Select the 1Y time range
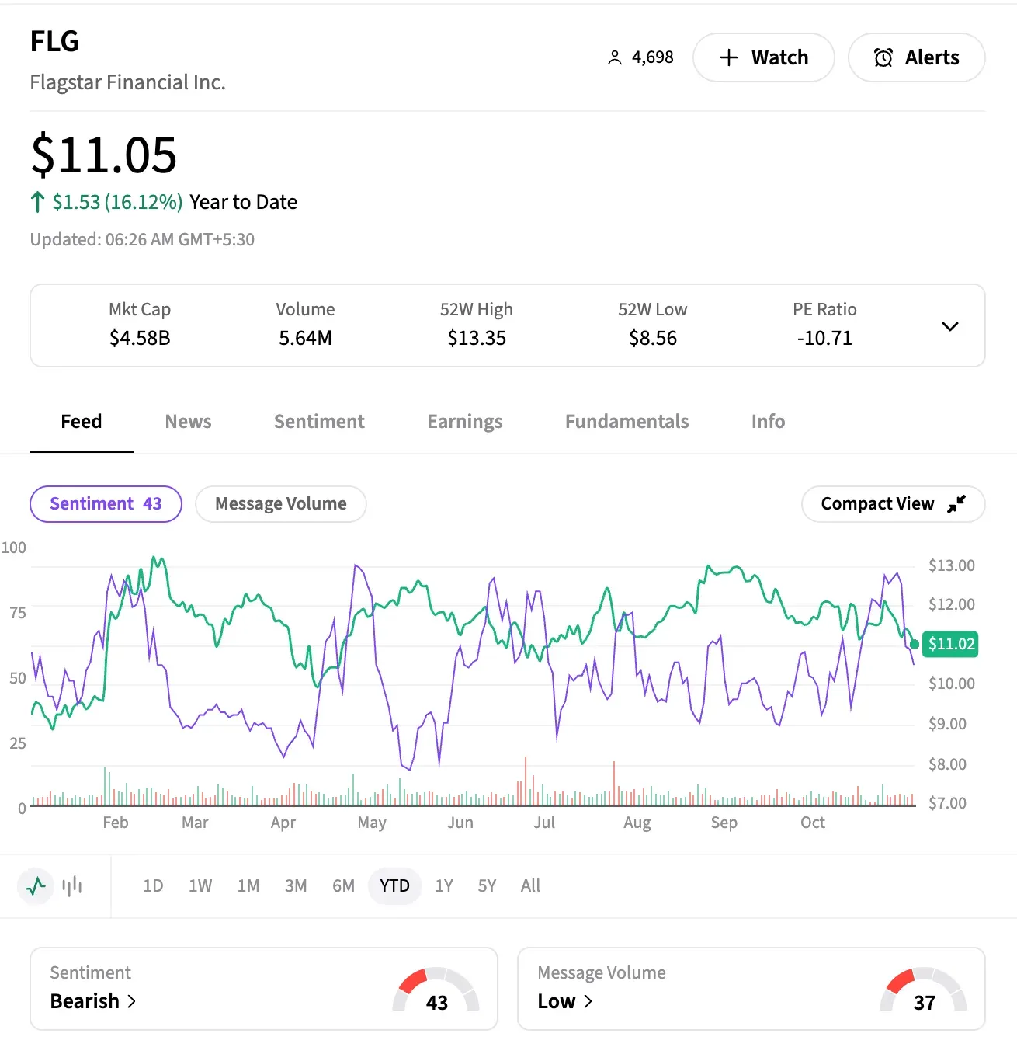Viewport: 1017px width, 1061px height. coord(444,885)
